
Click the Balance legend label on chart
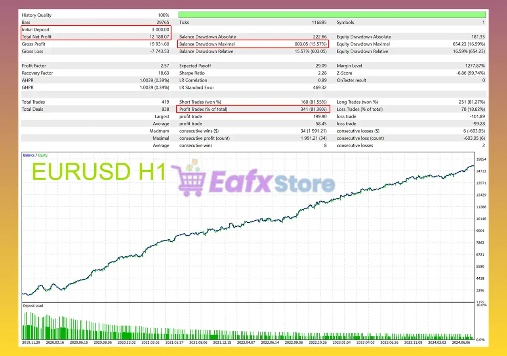click(x=29, y=155)
